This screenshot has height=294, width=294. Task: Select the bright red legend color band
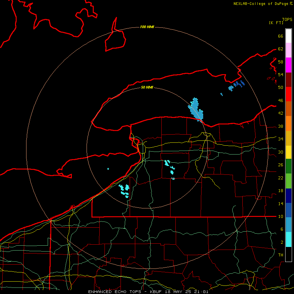coord(288,94)
